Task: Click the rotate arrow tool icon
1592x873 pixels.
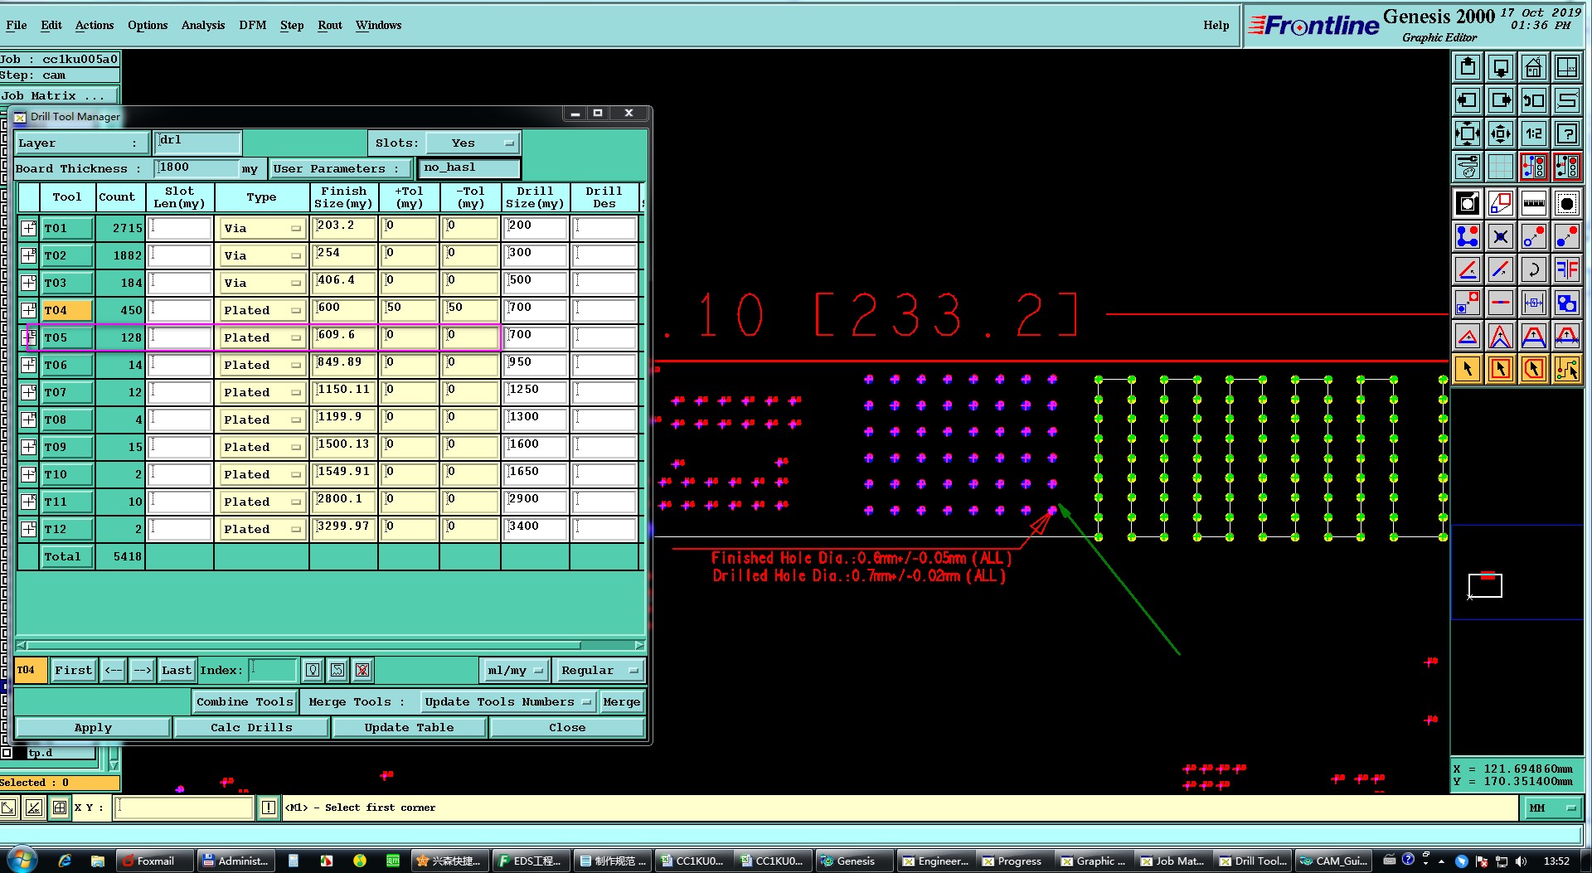Action: (1533, 269)
